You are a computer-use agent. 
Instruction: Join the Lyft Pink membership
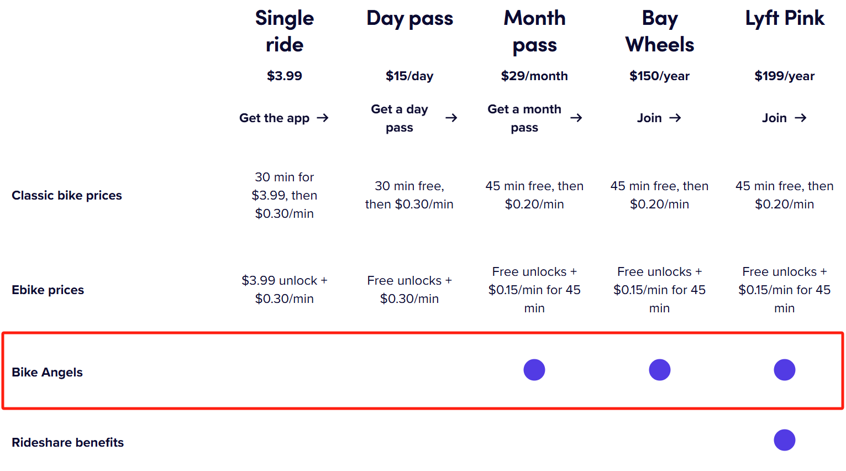774,118
